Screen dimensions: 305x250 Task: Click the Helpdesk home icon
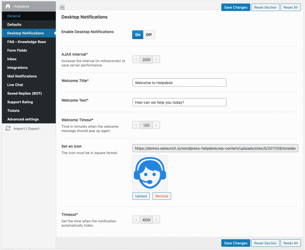coord(8,6)
